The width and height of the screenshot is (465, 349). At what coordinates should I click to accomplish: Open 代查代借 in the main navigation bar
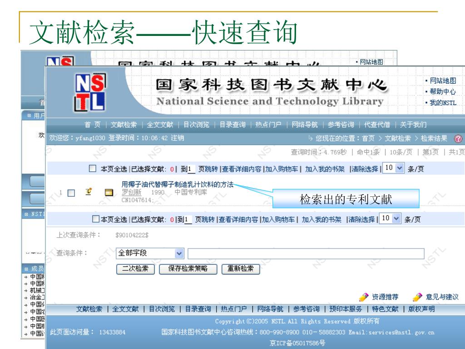377,125
